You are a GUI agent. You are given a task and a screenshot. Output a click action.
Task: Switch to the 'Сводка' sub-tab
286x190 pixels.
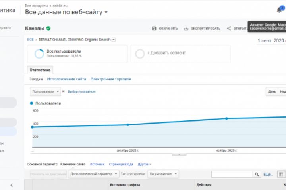[36, 79]
